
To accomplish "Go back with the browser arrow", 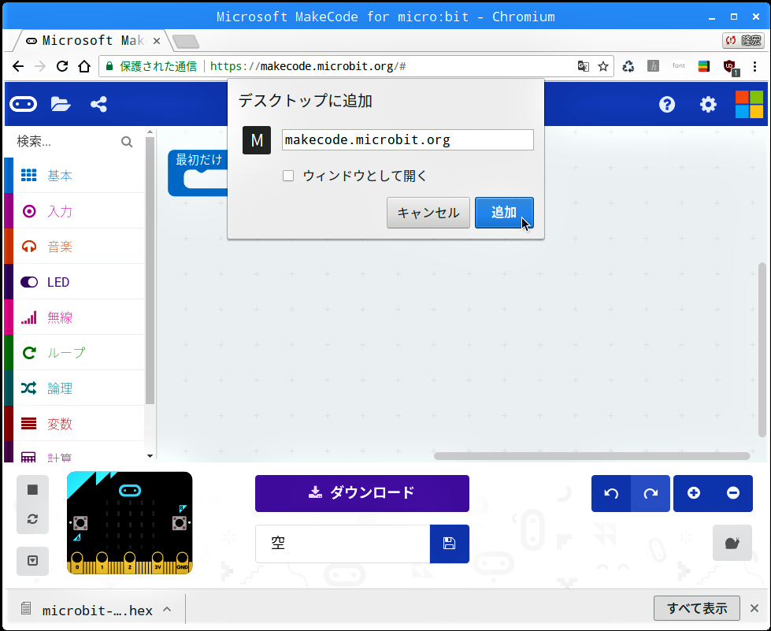I will (17, 66).
